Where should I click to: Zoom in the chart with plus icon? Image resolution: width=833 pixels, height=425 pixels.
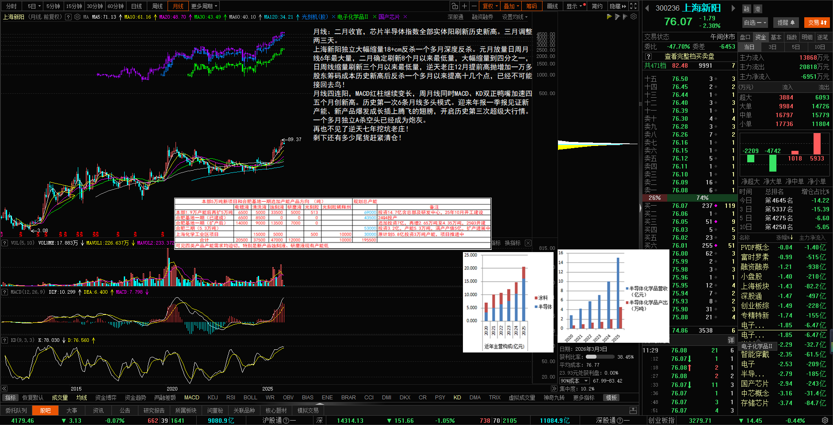(x=464, y=6)
